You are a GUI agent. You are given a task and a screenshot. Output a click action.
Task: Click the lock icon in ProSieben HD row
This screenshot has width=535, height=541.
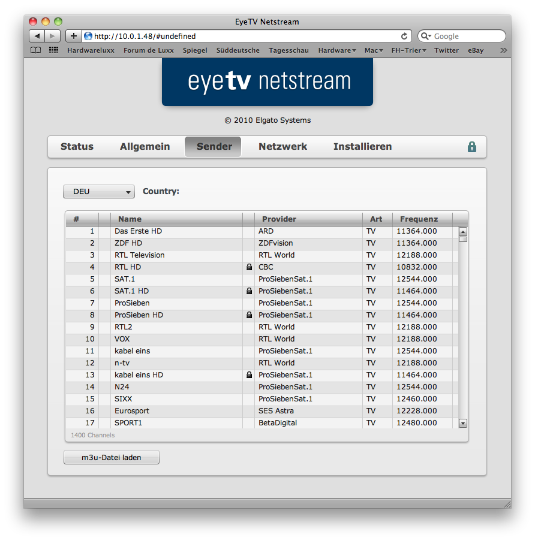point(249,315)
